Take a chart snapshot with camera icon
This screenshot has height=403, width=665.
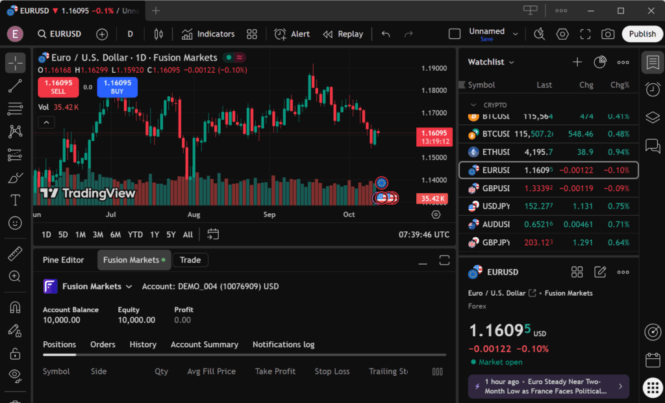point(608,34)
